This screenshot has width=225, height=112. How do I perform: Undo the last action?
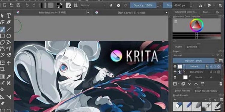(27, 5)
